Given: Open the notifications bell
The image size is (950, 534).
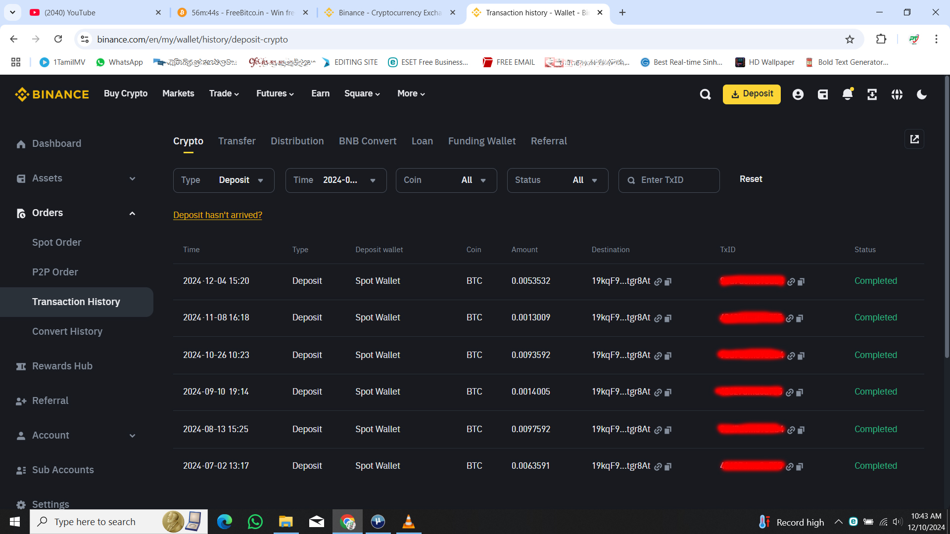Looking at the screenshot, I should coord(848,94).
